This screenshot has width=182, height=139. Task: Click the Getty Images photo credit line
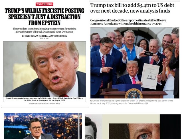point(45,104)
